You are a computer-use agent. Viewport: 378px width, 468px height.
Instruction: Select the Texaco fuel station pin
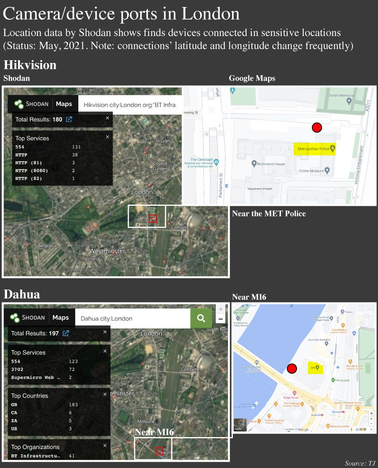click(342, 312)
